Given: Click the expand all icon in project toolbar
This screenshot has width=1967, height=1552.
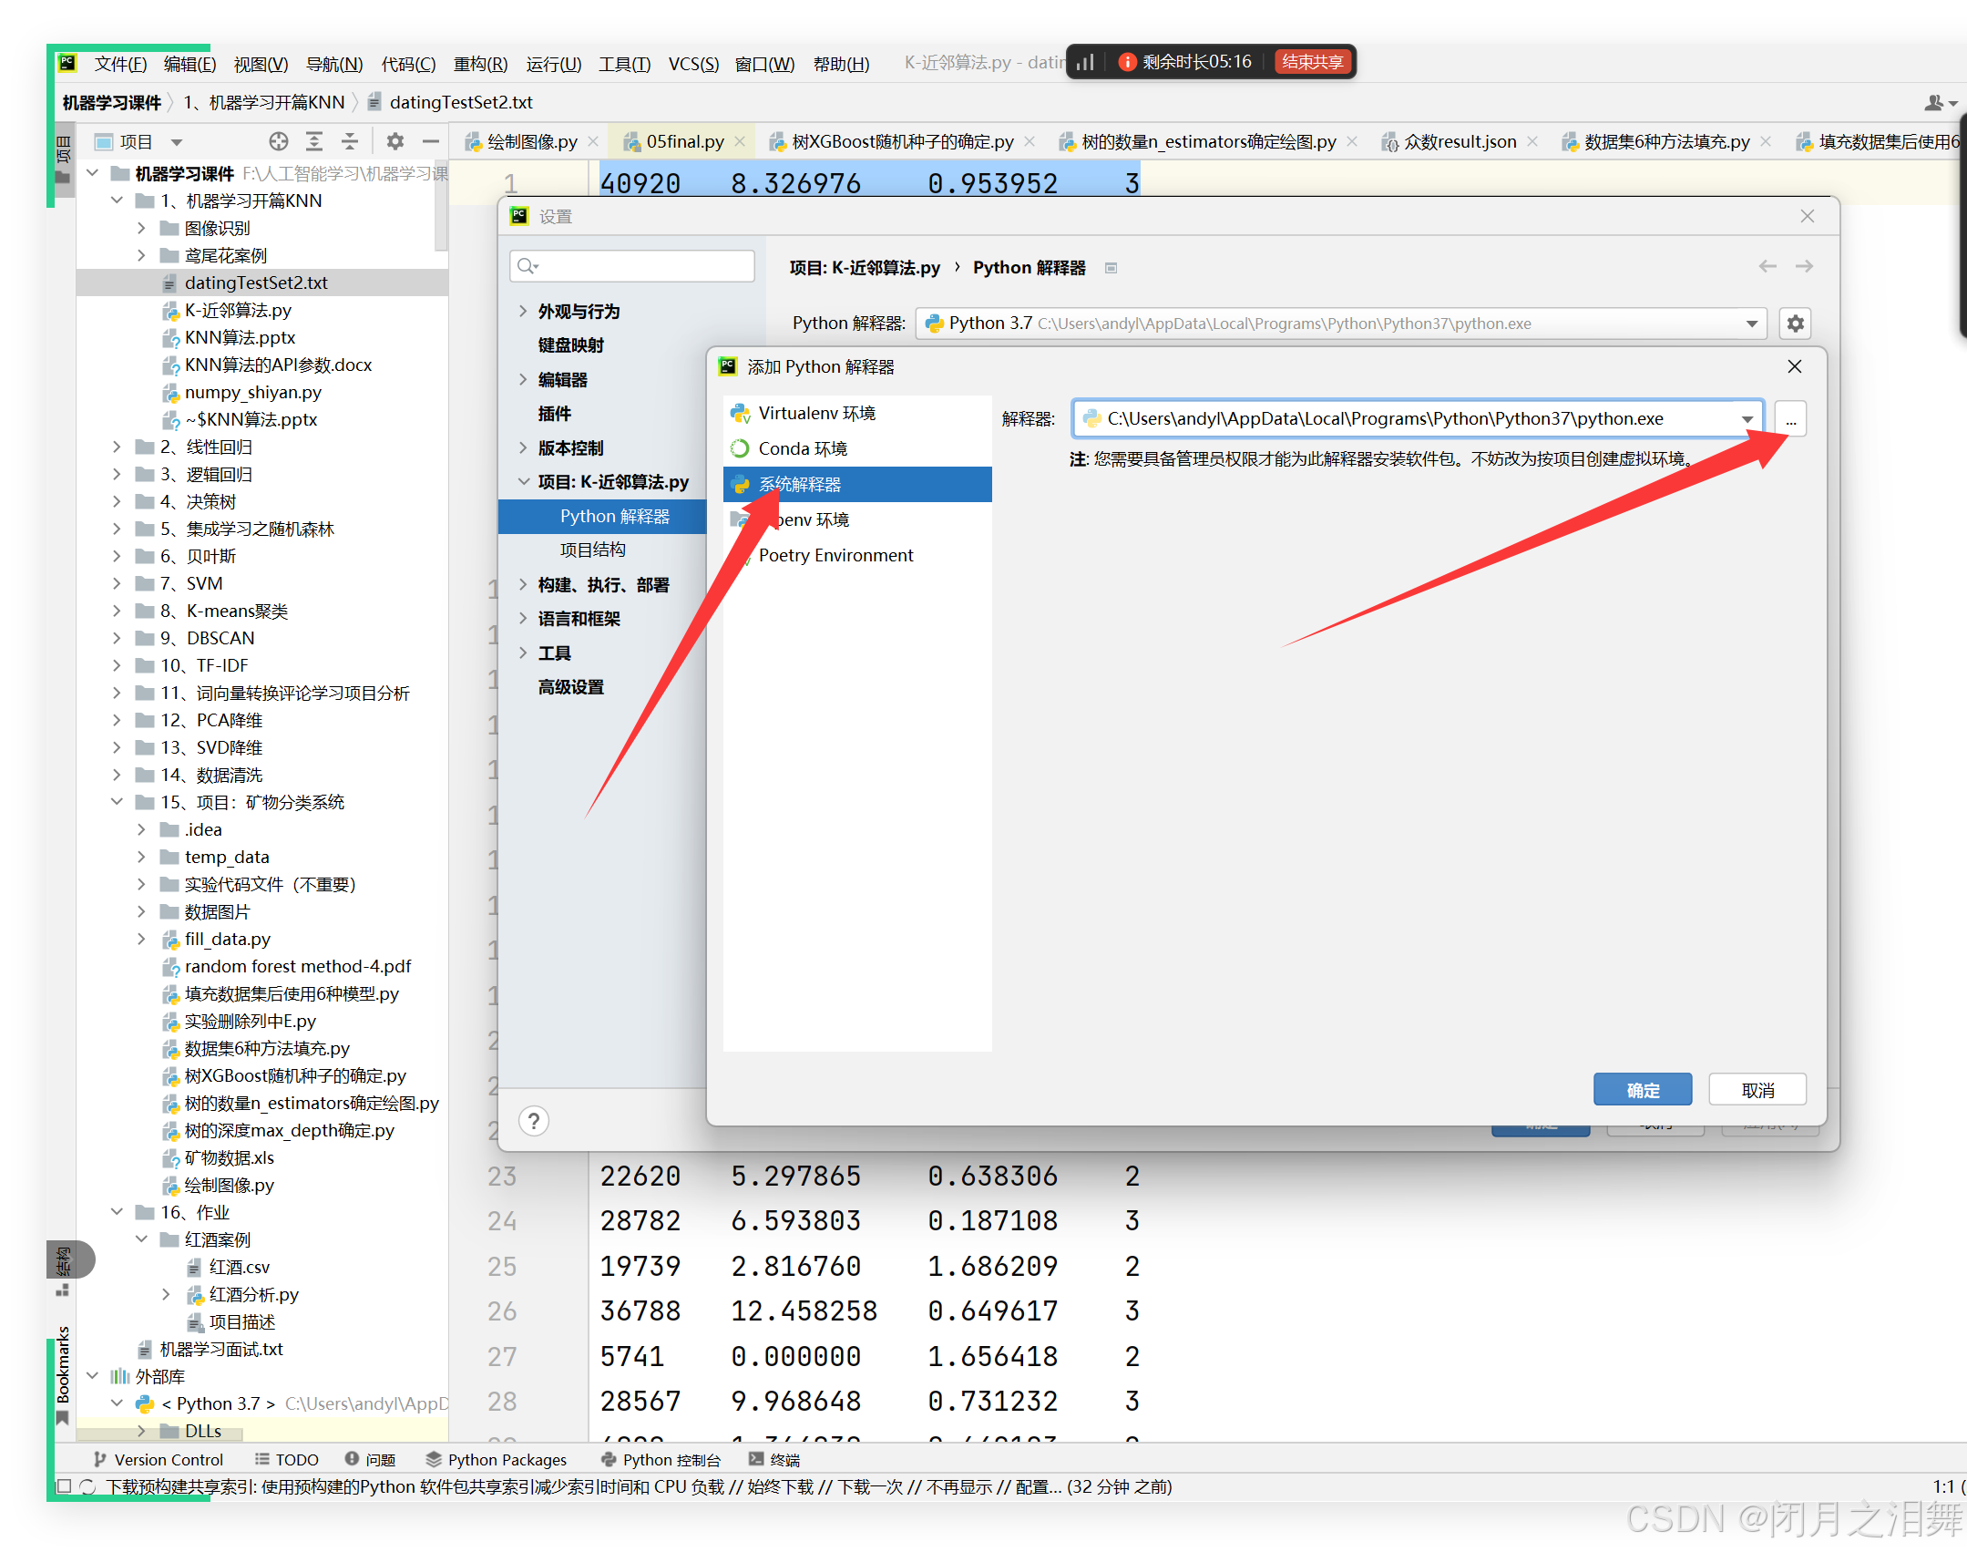Looking at the screenshot, I should [314, 141].
